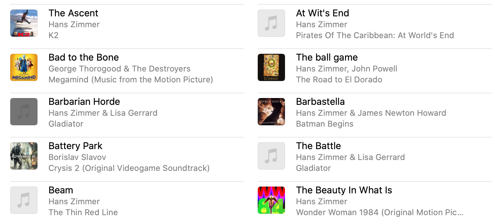Open artist George Thorogood & The Destroyers
The width and height of the screenshot is (495, 224).
point(119,69)
